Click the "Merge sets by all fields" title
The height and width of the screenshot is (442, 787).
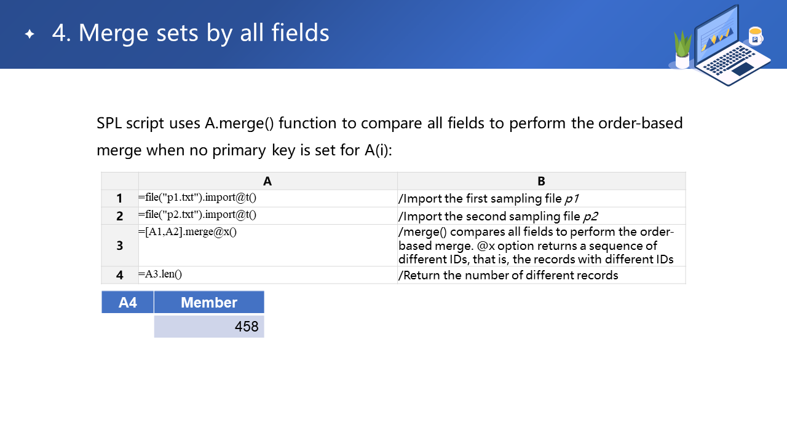tap(191, 33)
